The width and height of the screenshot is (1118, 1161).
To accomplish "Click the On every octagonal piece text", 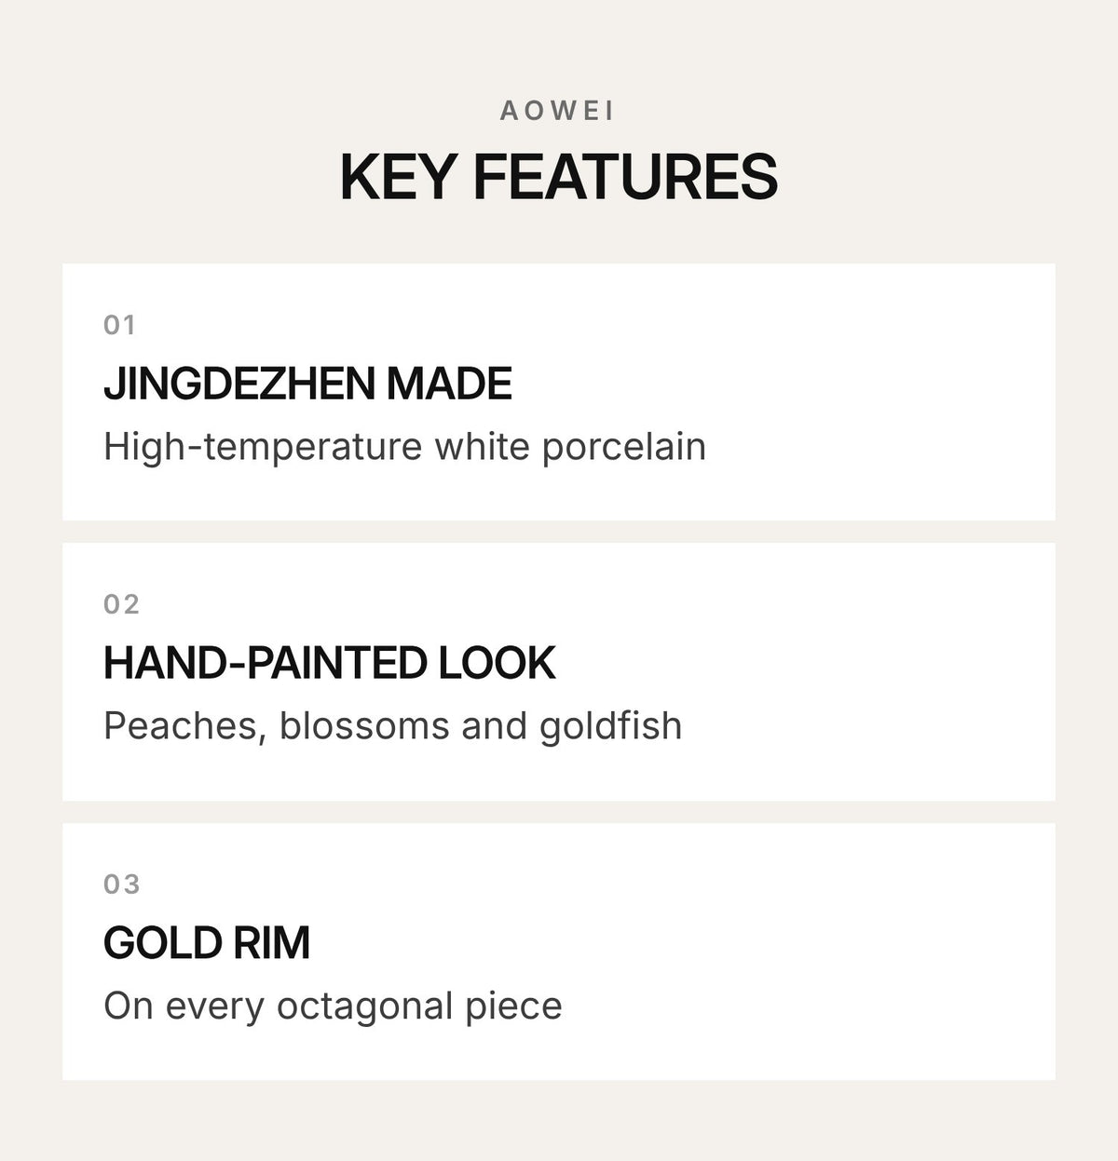I will coord(333,1006).
